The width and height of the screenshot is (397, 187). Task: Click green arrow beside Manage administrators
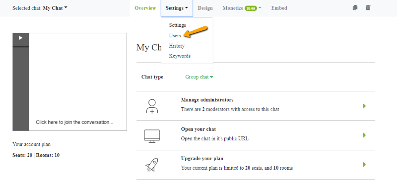point(364,106)
